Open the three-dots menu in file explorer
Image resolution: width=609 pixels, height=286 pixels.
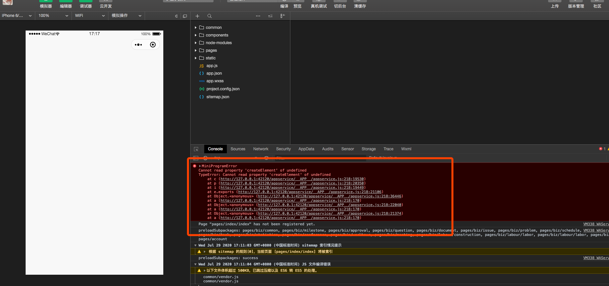click(x=258, y=16)
